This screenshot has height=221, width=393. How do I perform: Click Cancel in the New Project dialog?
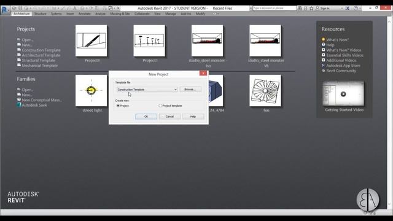(x=169, y=117)
